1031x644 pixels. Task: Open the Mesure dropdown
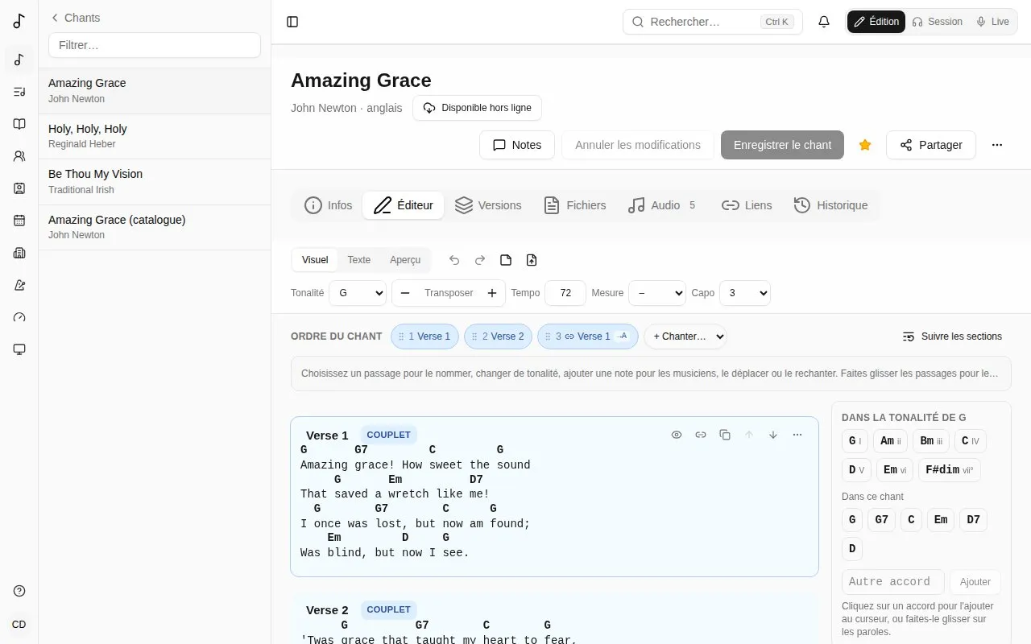tap(657, 293)
